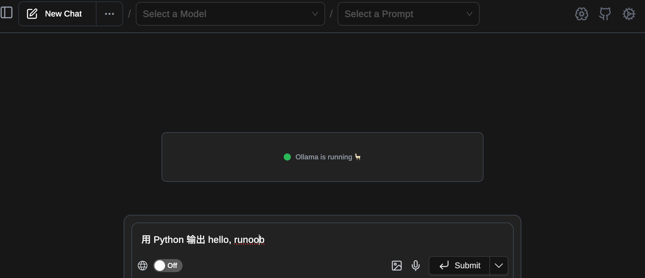Click the chevron in the Prompt selector
Image resolution: width=645 pixels, height=278 pixels.
[x=469, y=14]
